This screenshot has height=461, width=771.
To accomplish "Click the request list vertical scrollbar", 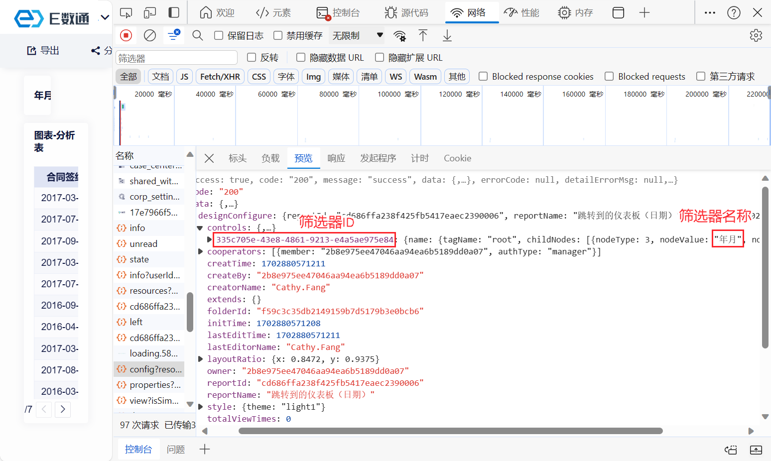I will [x=190, y=312].
